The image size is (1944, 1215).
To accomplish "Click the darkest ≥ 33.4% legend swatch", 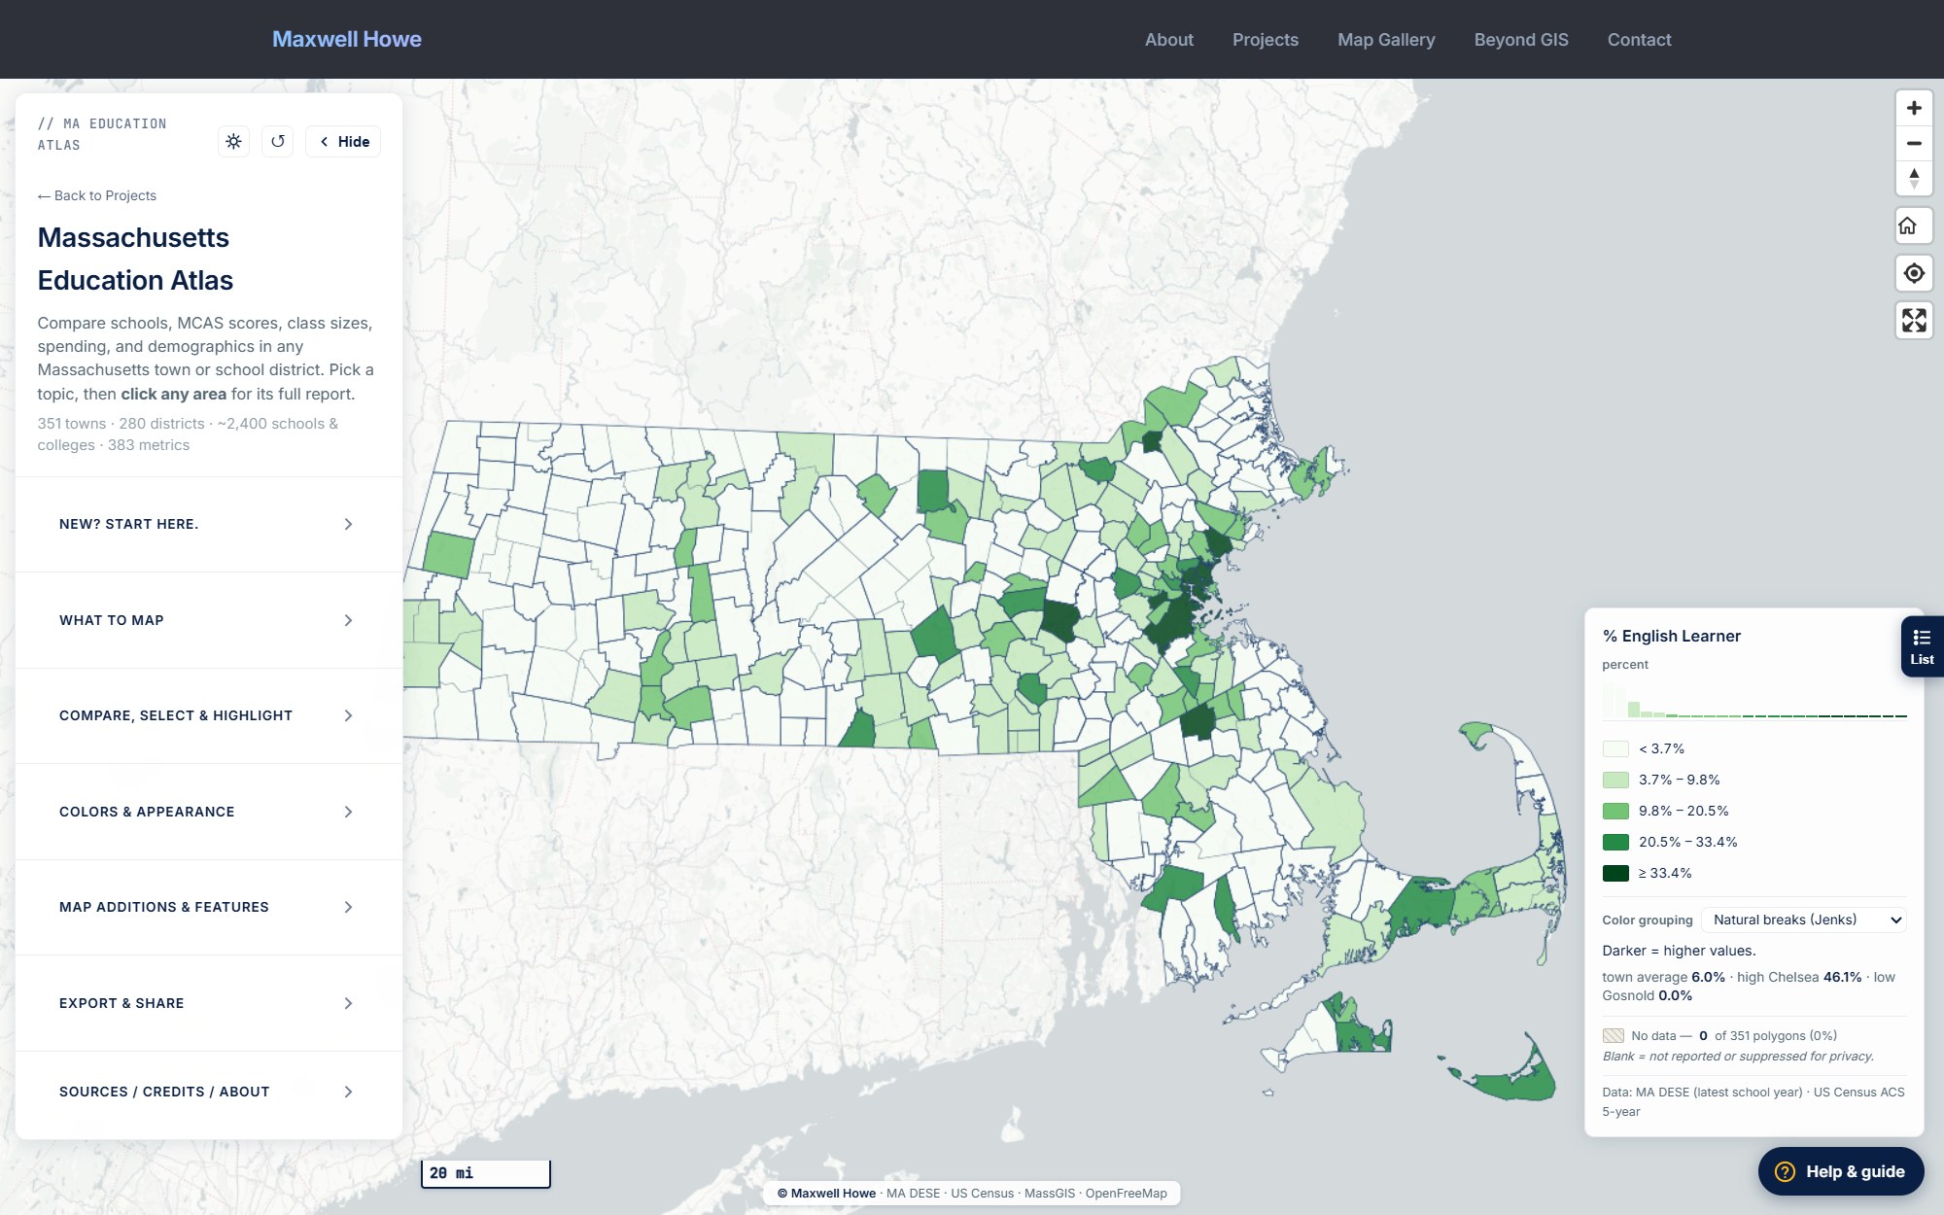I will pos(1615,873).
